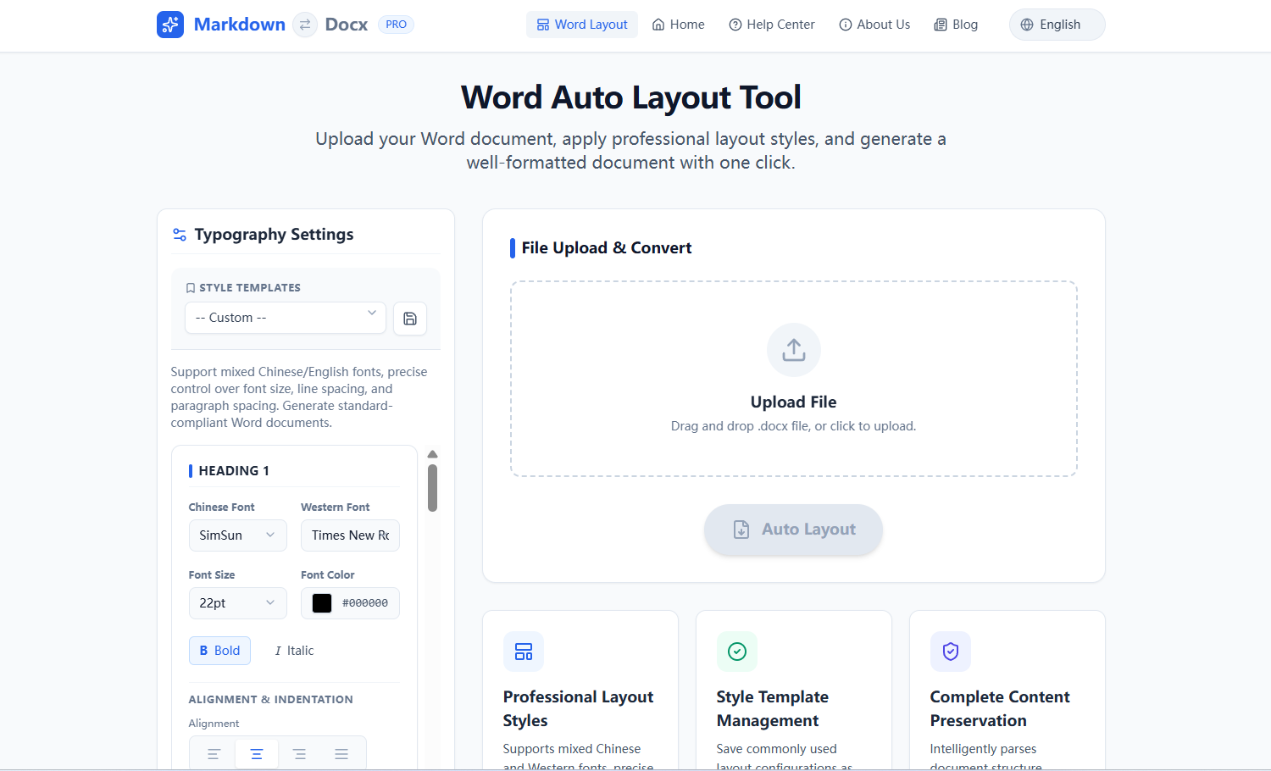Toggle Bold formatting for Heading 1
This screenshot has height=771, width=1271.
click(x=219, y=651)
